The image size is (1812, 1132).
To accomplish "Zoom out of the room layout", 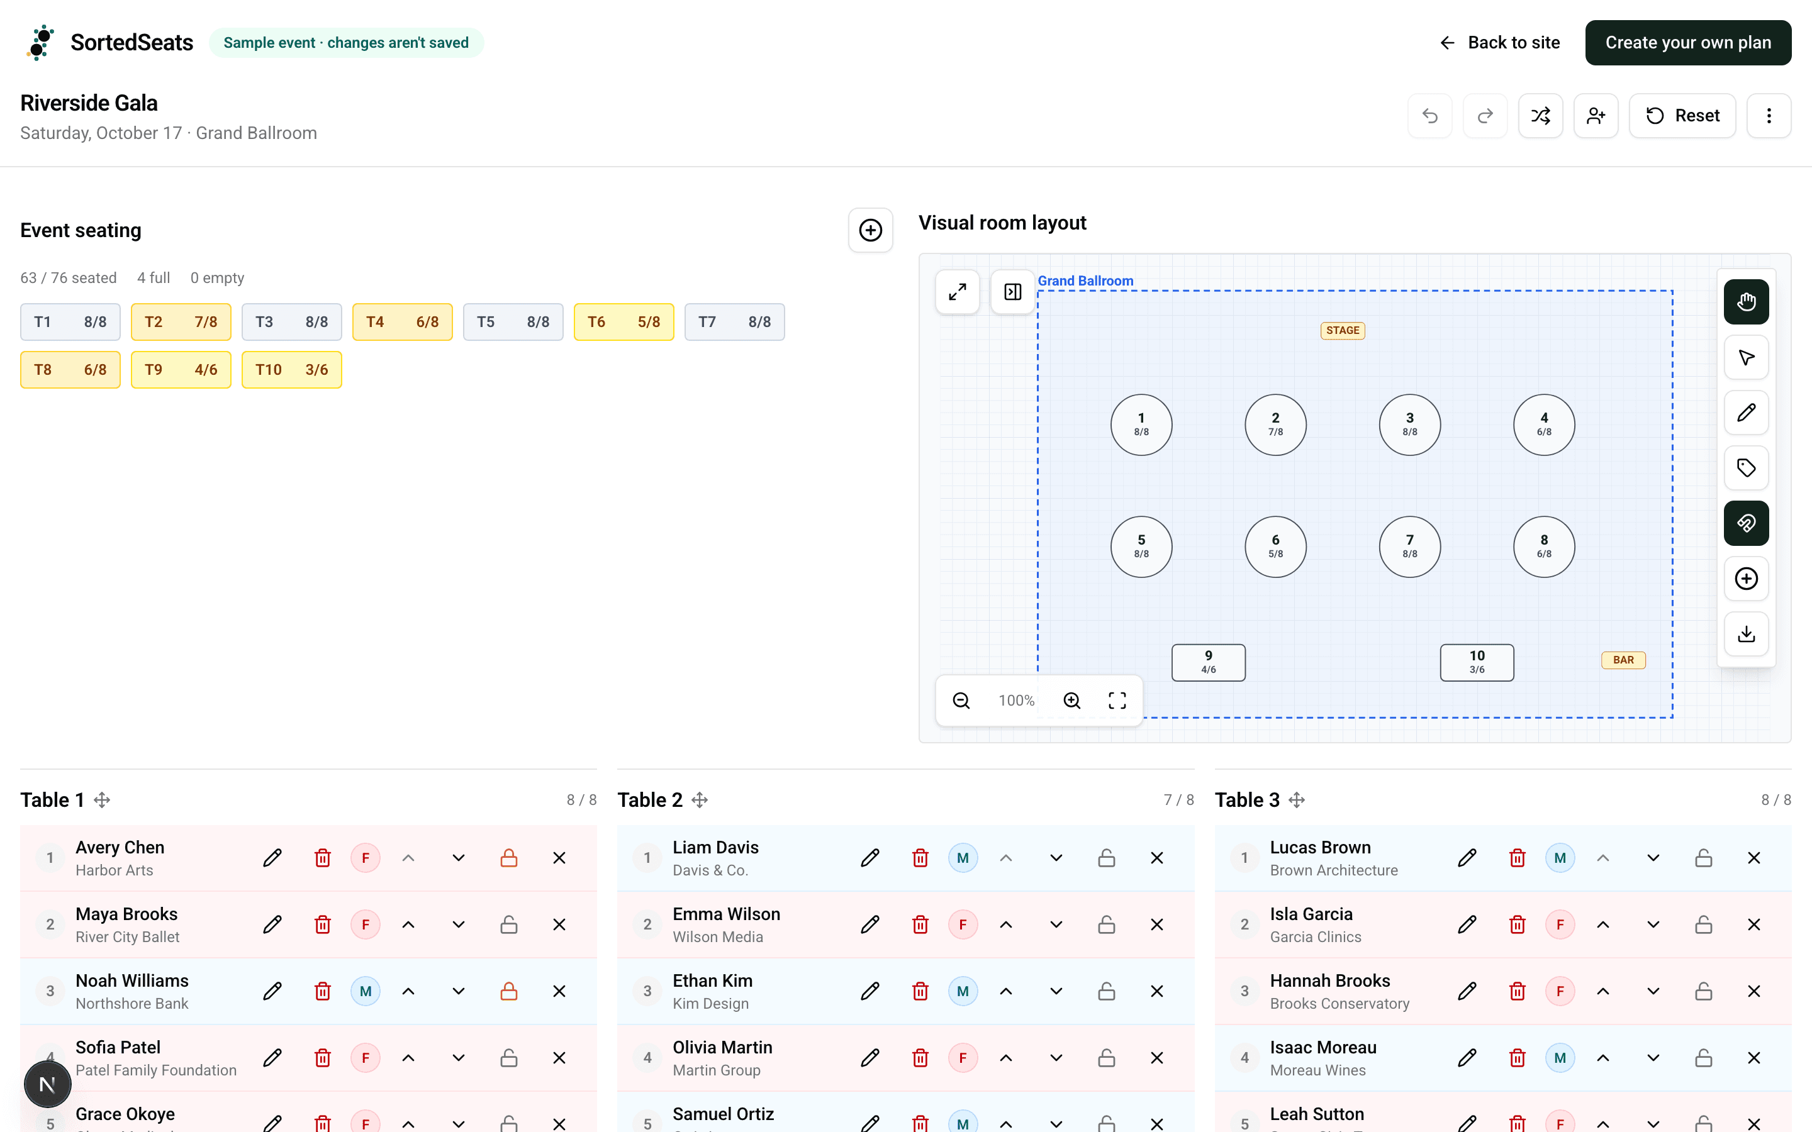I will point(961,700).
